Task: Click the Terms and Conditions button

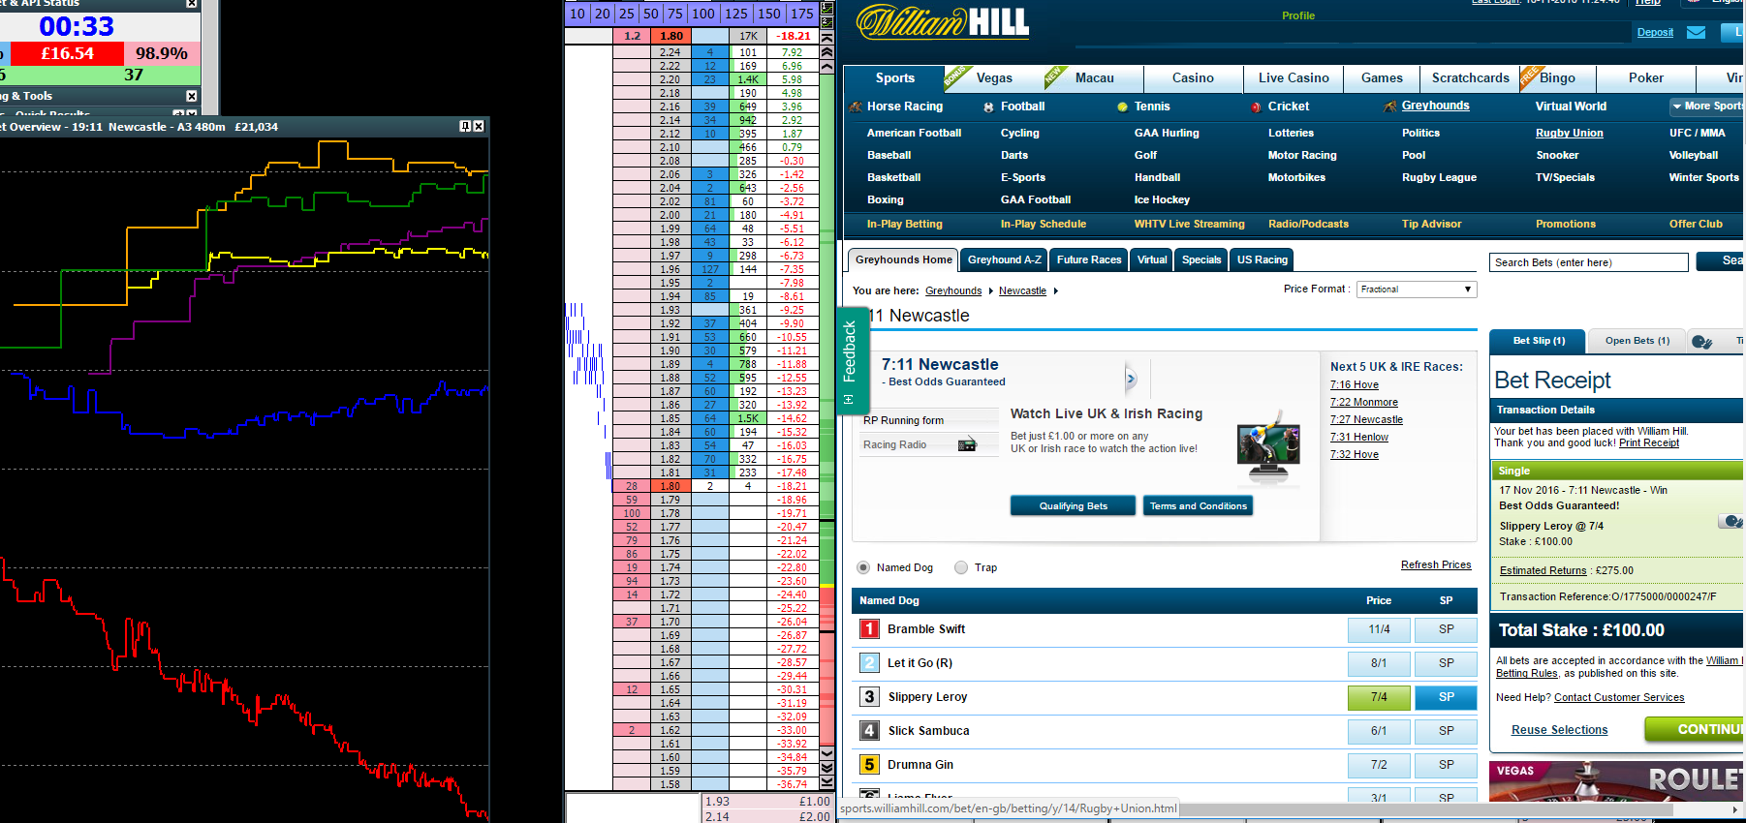Action: point(1199,506)
